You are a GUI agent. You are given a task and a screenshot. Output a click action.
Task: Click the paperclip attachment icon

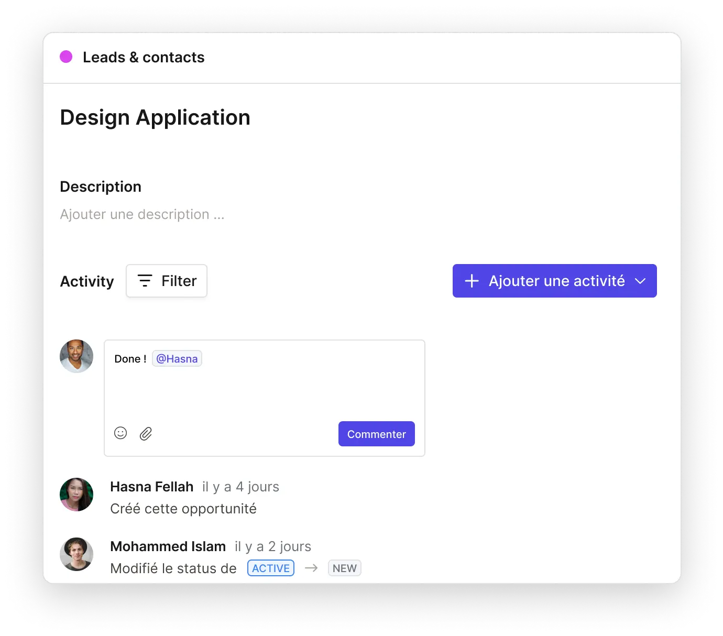(146, 433)
